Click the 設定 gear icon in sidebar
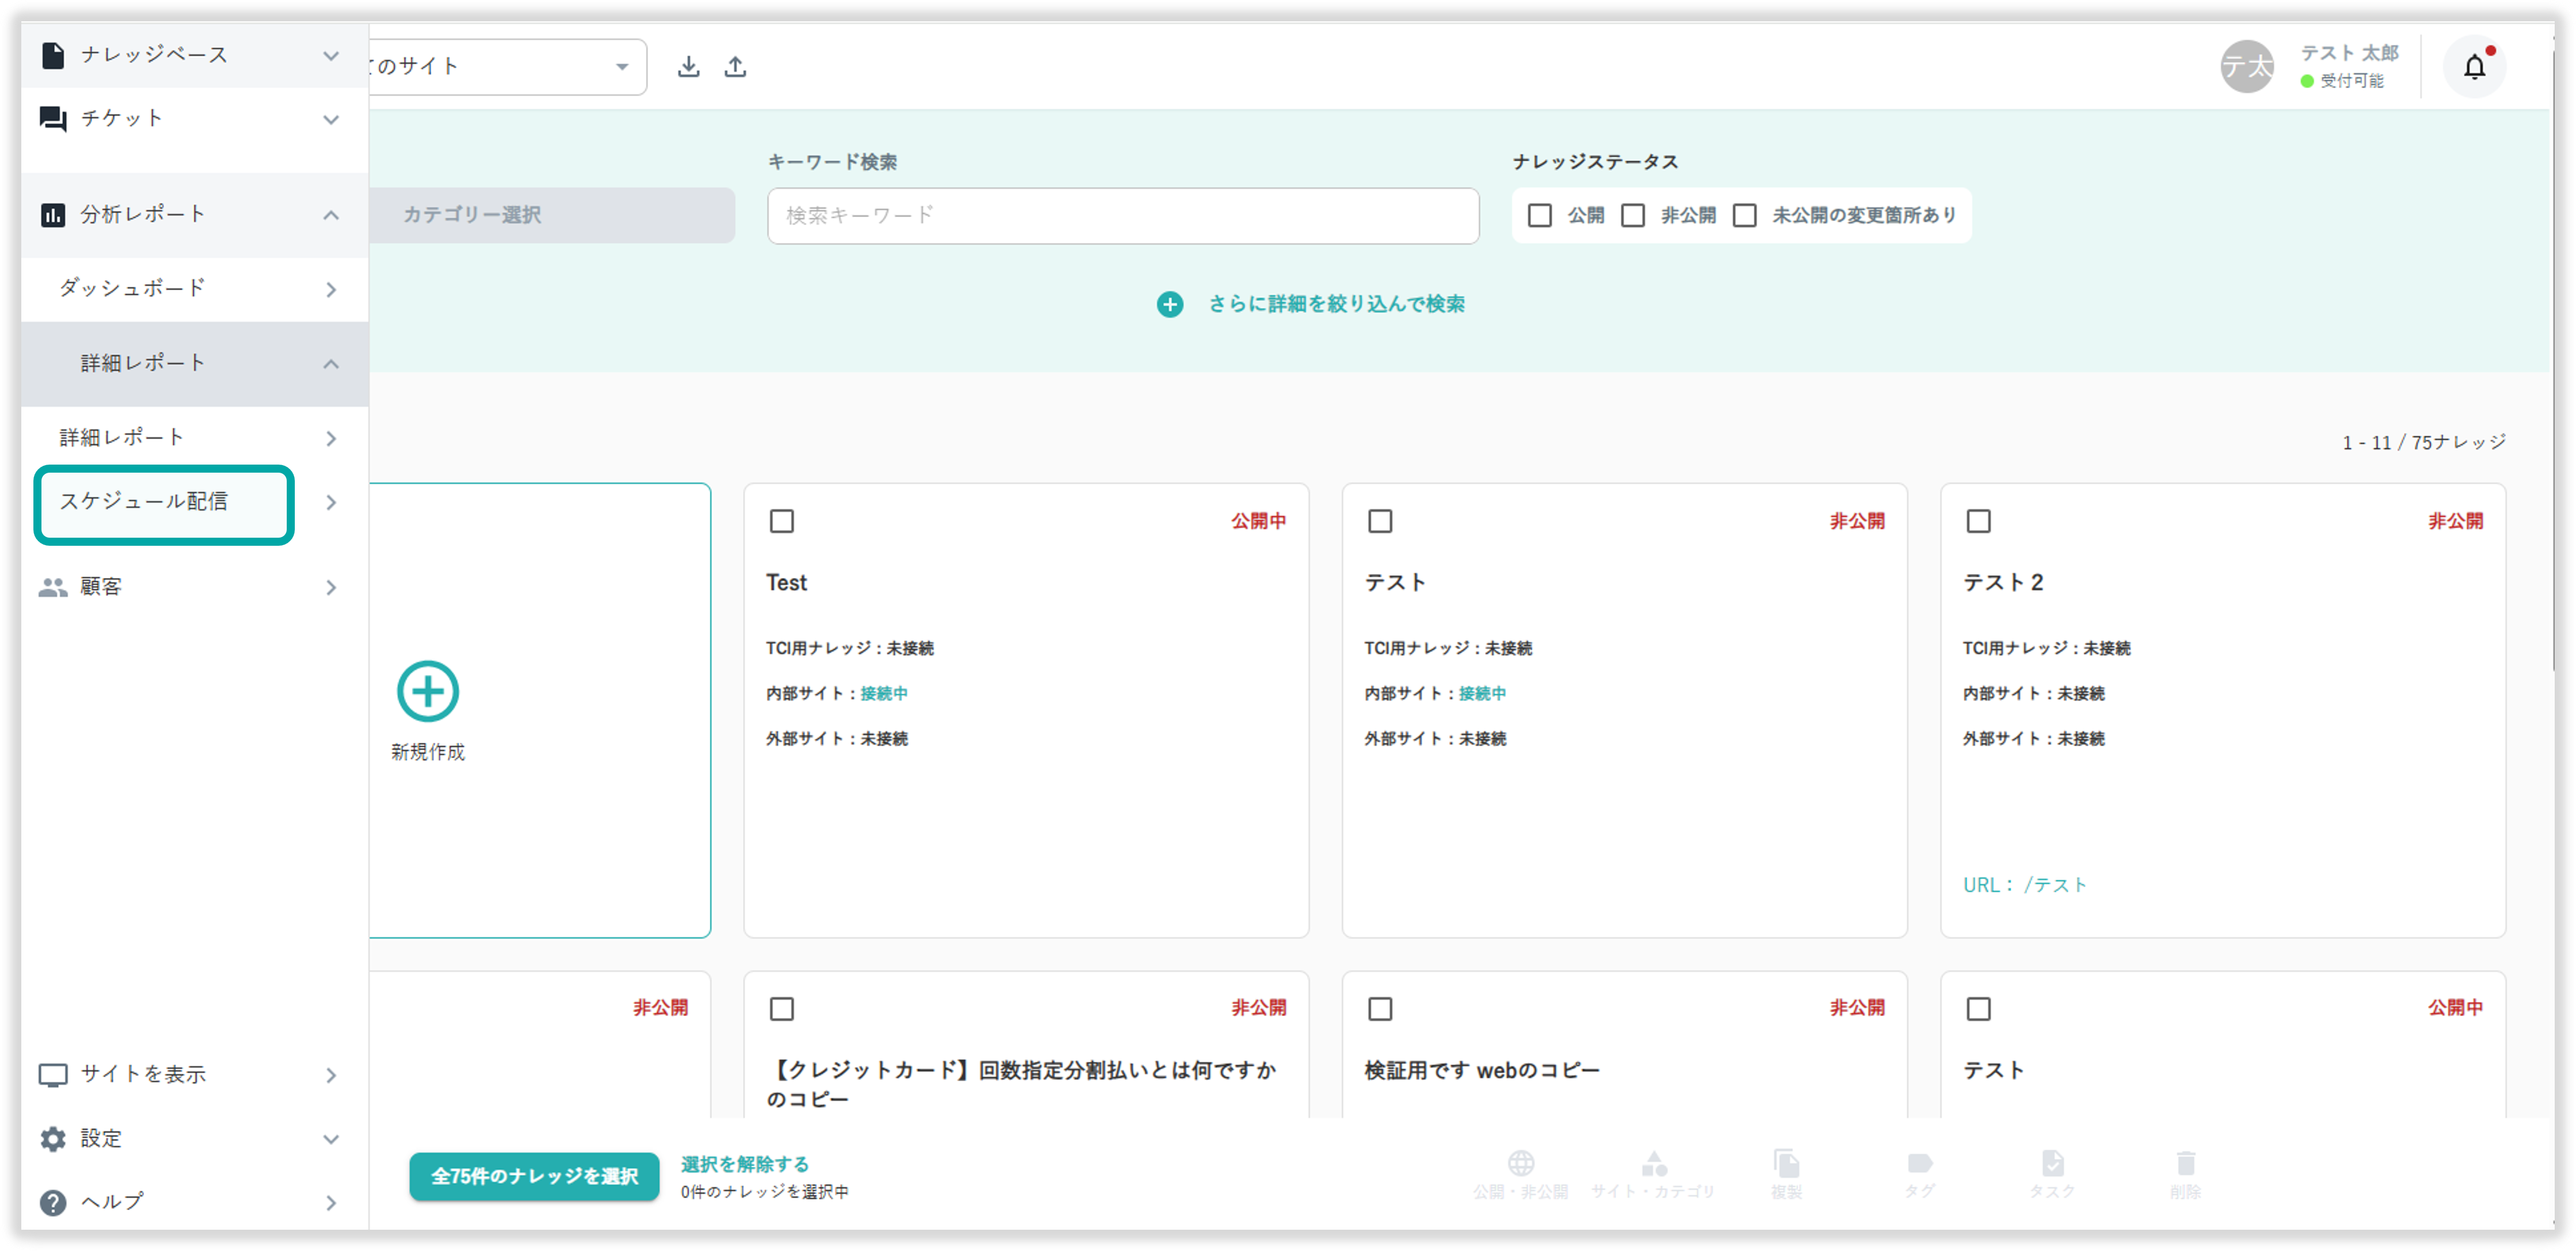 tap(53, 1138)
